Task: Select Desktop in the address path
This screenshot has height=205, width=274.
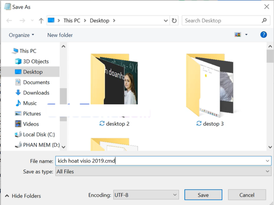Action: [99, 20]
